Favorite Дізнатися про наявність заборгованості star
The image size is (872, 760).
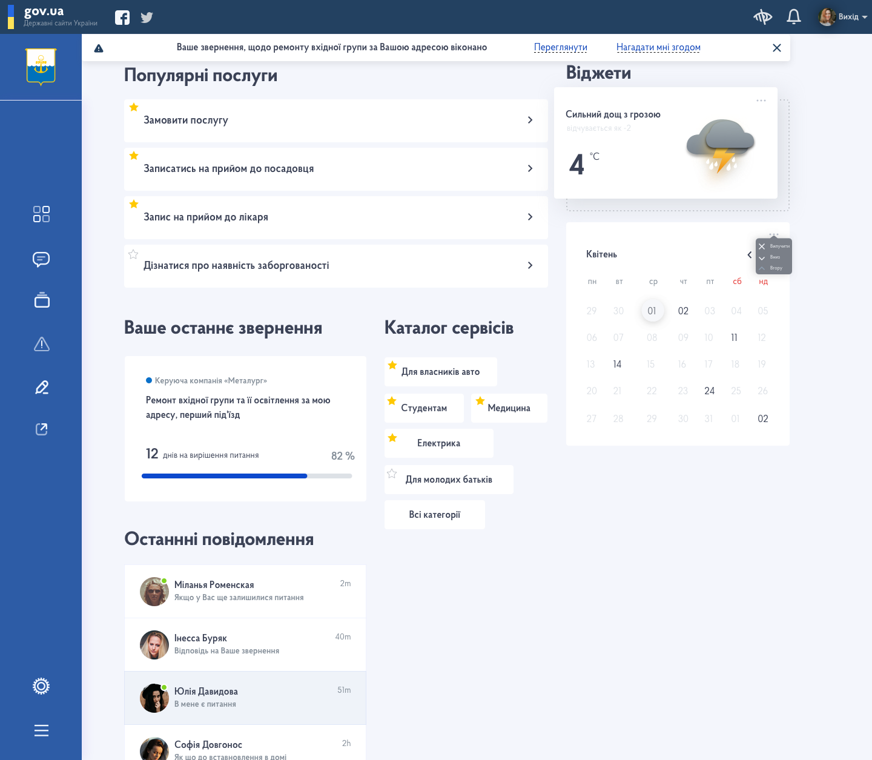(133, 254)
